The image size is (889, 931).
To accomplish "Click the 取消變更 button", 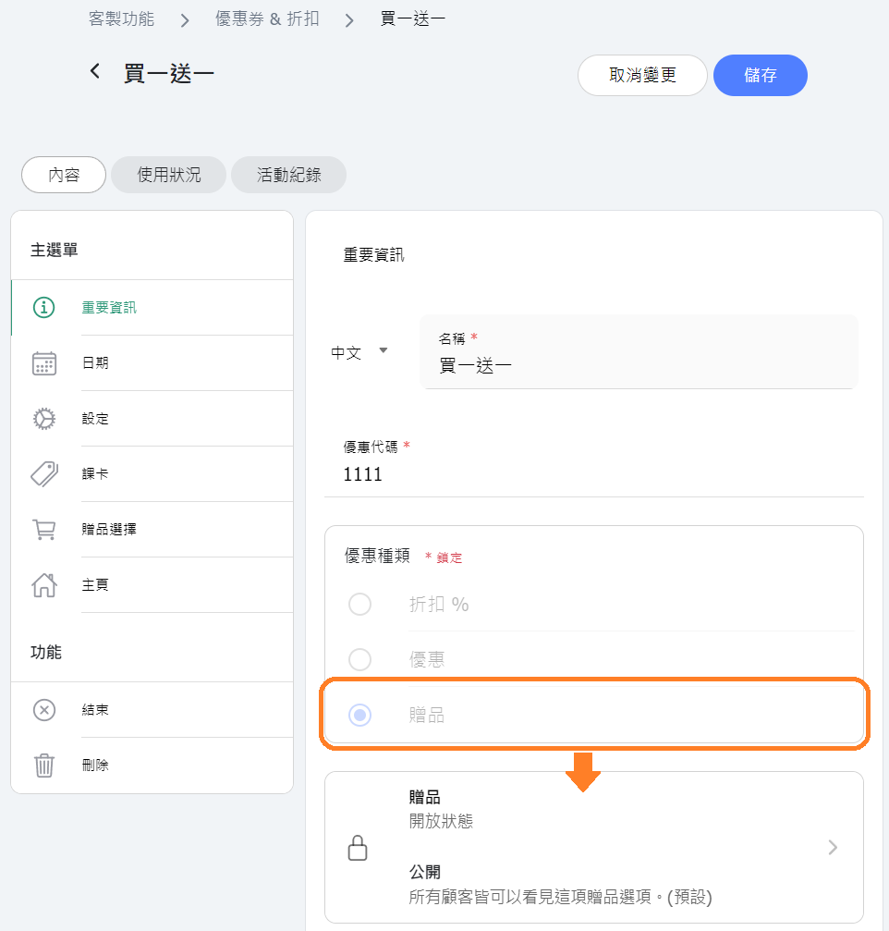I will pyautogui.click(x=642, y=76).
